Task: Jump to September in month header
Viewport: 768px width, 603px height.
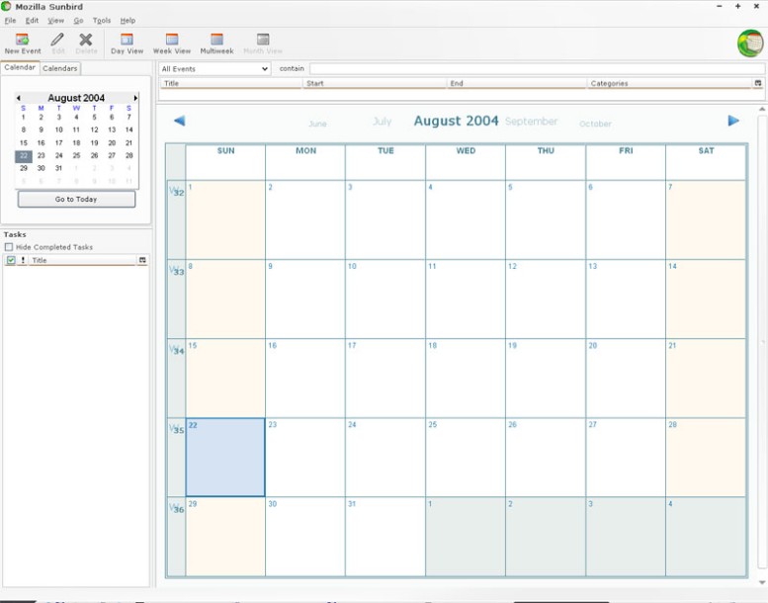Action: (531, 122)
